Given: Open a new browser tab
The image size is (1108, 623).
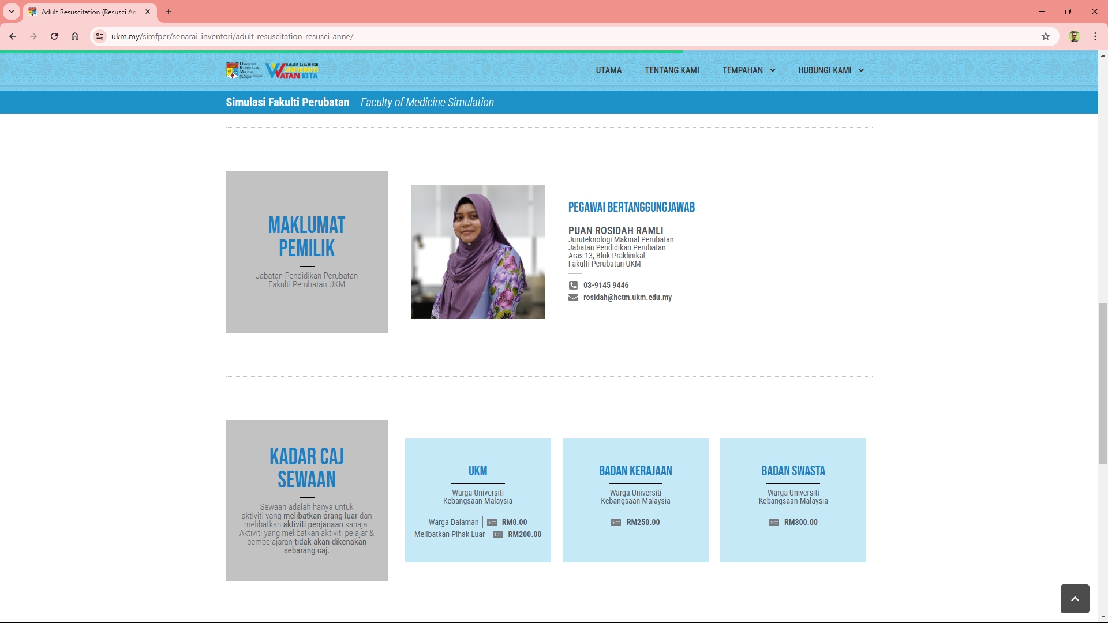Looking at the screenshot, I should point(169,12).
